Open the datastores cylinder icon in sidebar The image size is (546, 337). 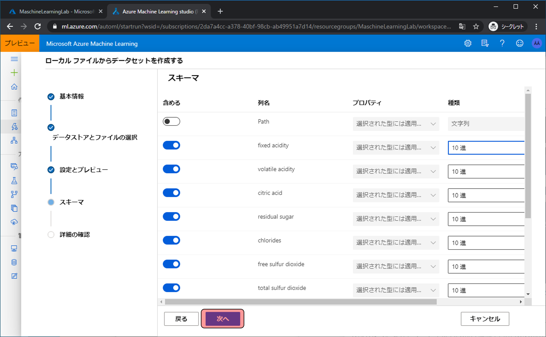[14, 262]
